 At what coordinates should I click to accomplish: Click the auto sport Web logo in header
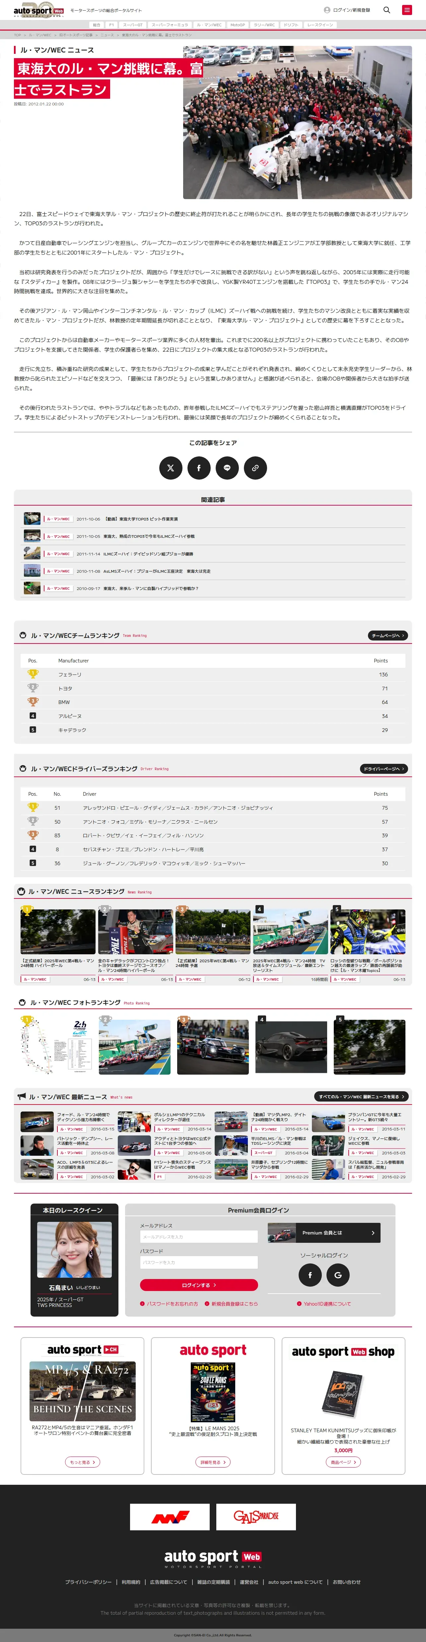39,10
